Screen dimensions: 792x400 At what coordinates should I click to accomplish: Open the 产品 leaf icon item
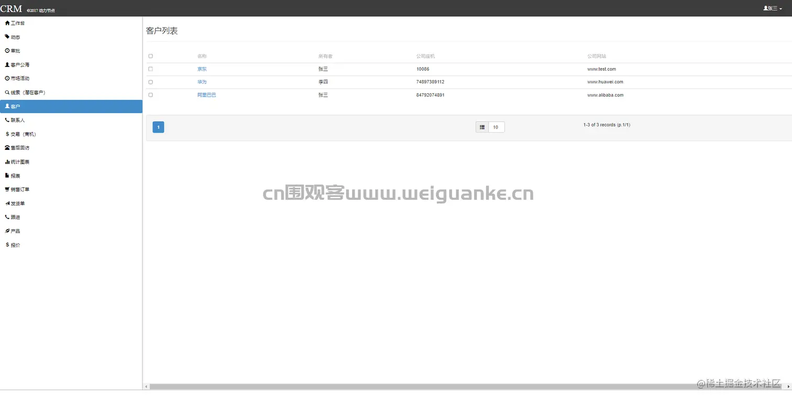point(13,231)
